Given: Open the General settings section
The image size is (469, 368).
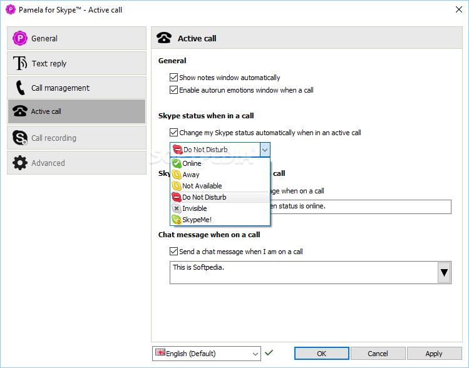Looking at the screenshot, I should click(76, 38).
